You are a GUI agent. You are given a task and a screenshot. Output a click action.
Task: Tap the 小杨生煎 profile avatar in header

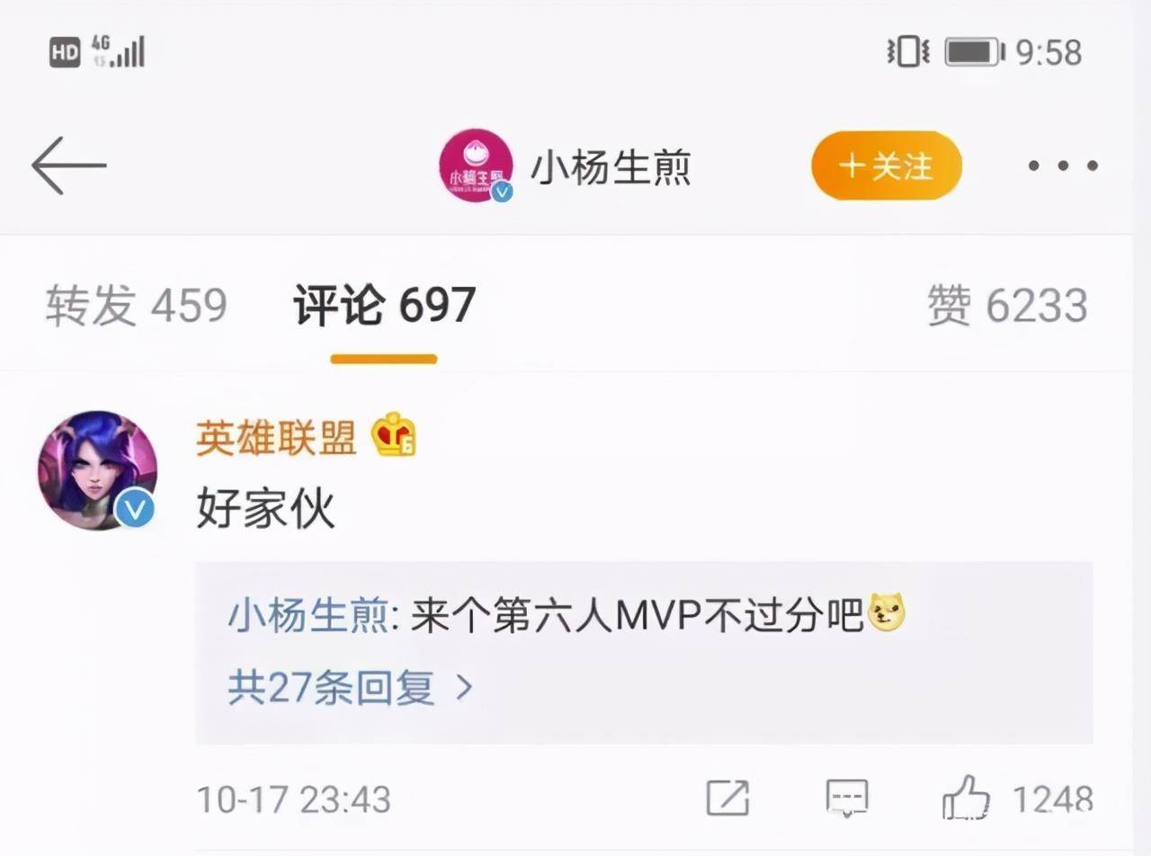[x=476, y=165]
